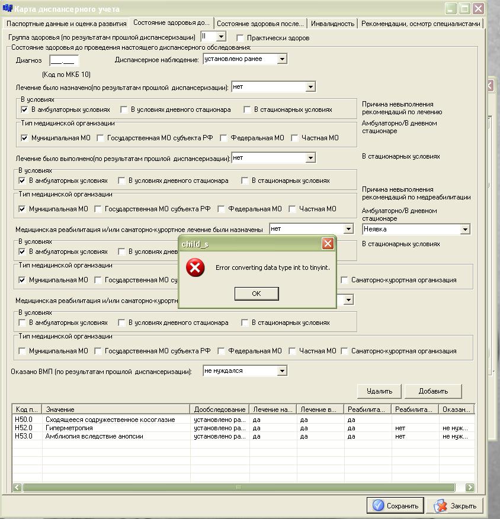The height and width of the screenshot is (519, 500).
Task: Toggle Практически здоров checkbox
Action: (241, 38)
